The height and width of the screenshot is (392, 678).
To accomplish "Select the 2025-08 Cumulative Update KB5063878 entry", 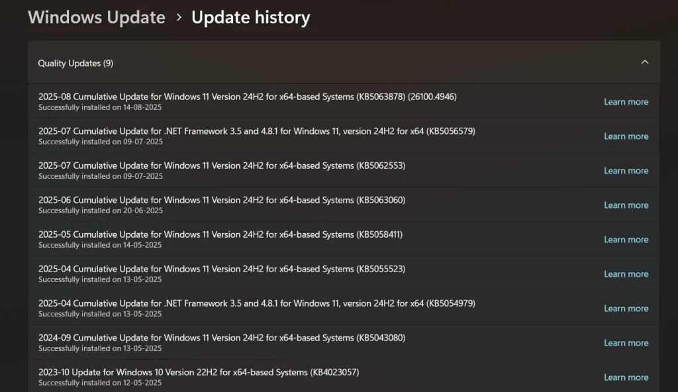I will tap(247, 97).
